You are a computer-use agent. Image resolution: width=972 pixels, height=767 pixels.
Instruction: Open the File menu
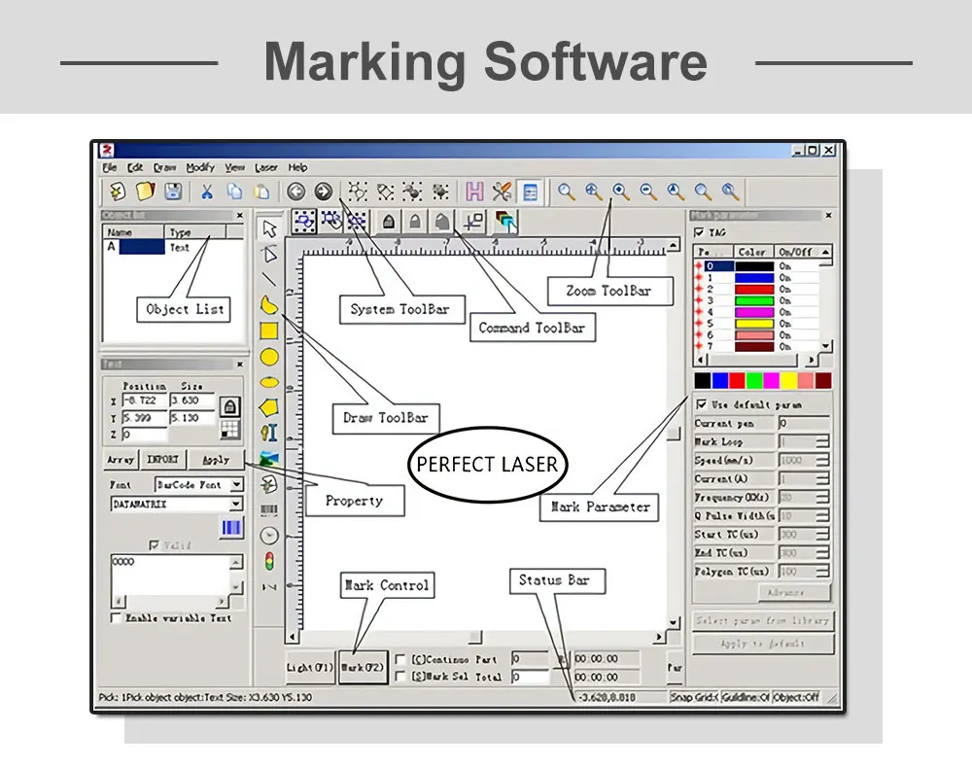[x=110, y=167]
